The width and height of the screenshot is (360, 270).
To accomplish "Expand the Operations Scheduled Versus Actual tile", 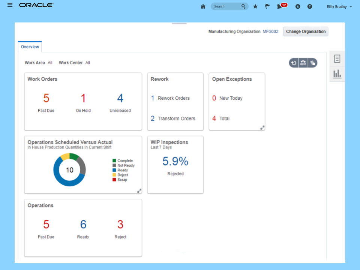I will pos(139,191).
